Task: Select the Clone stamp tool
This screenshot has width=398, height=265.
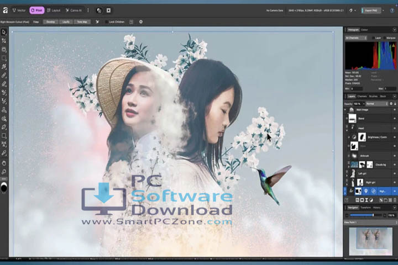Action: coord(4,110)
